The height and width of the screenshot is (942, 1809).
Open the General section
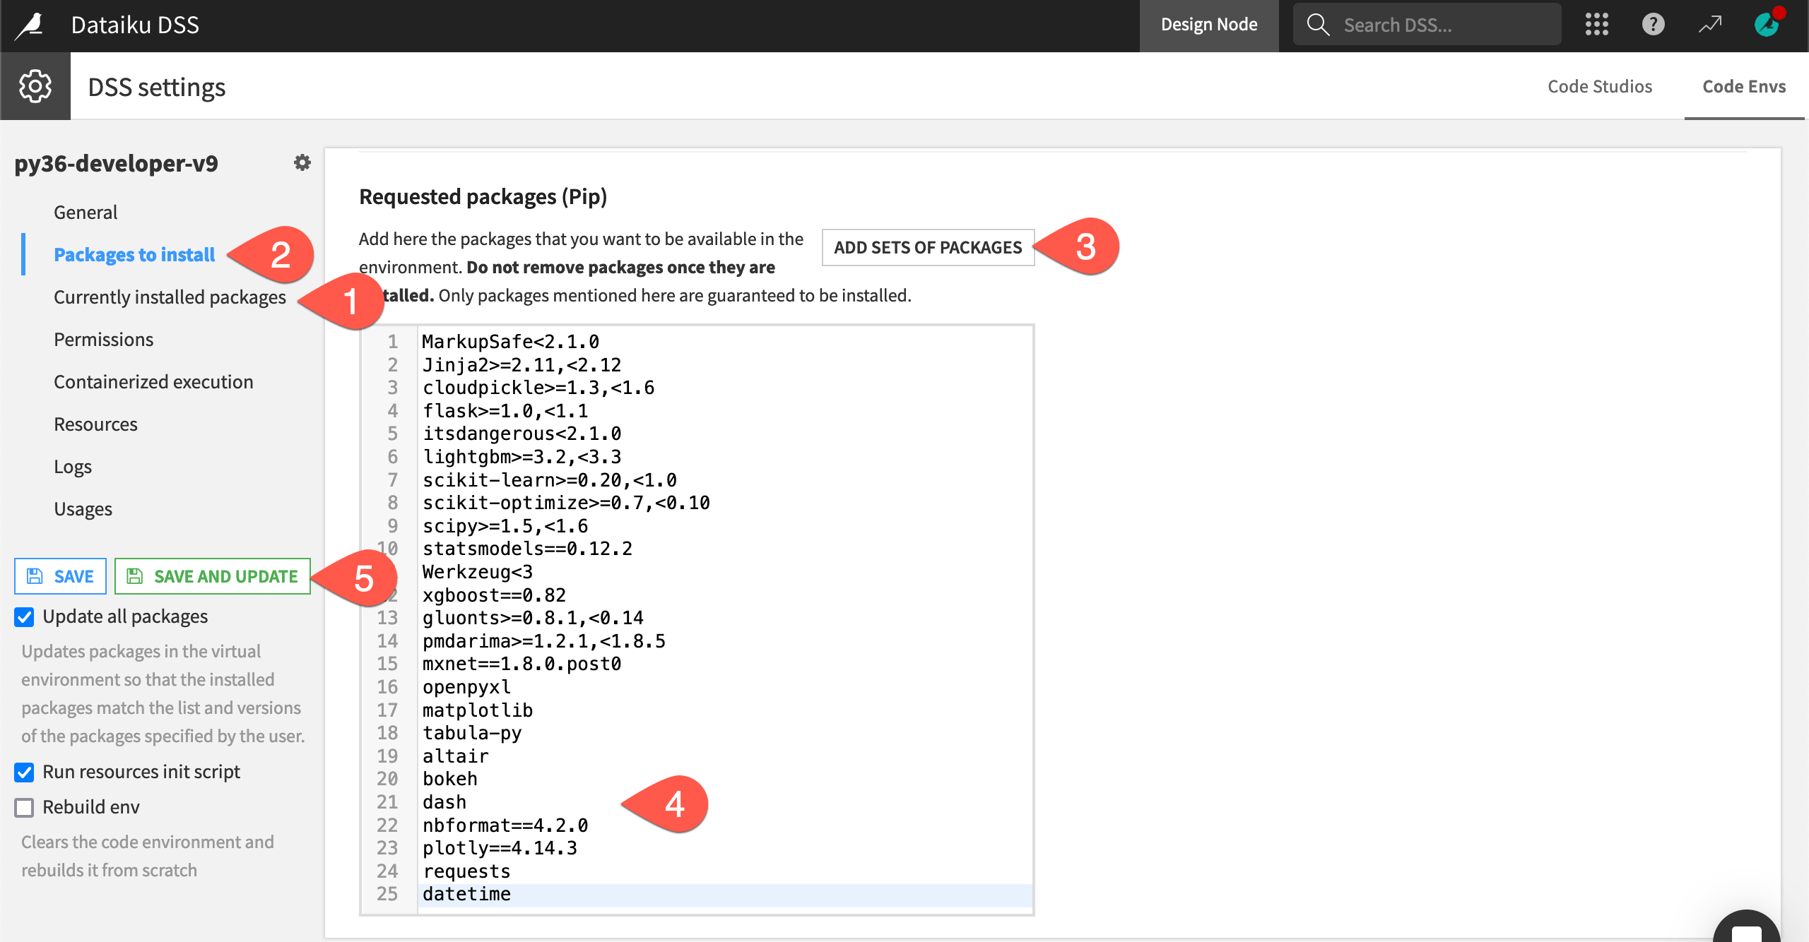pos(86,213)
